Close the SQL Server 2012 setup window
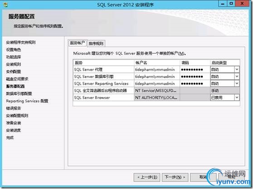Image resolution: width=253 pixels, height=189 pixels. 242,4
